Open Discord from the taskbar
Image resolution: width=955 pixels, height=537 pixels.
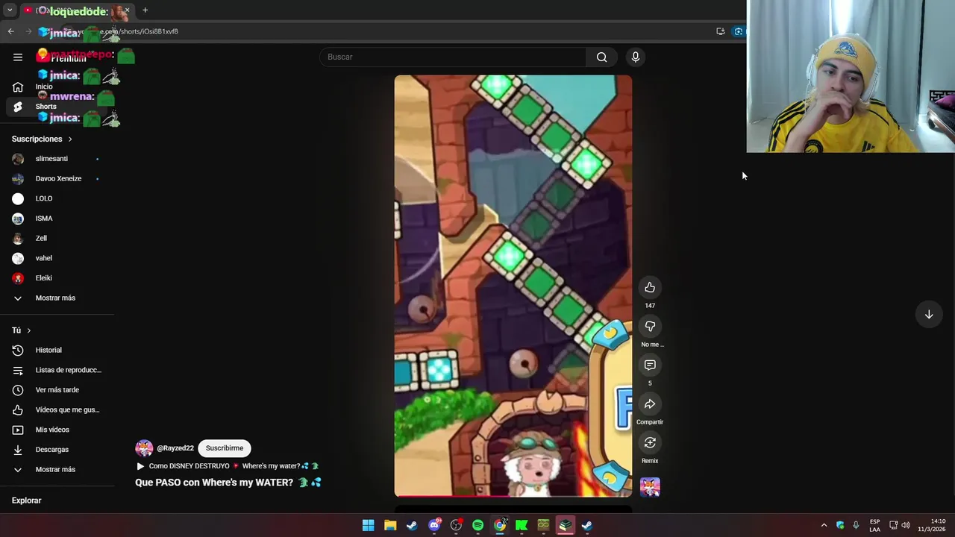[x=434, y=525]
